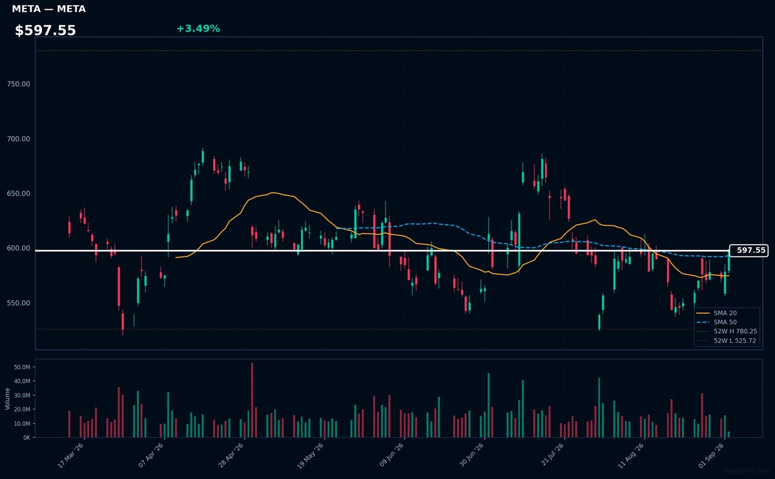Click the 650.00 y-axis price label
The height and width of the screenshot is (479, 775).
click(x=17, y=194)
